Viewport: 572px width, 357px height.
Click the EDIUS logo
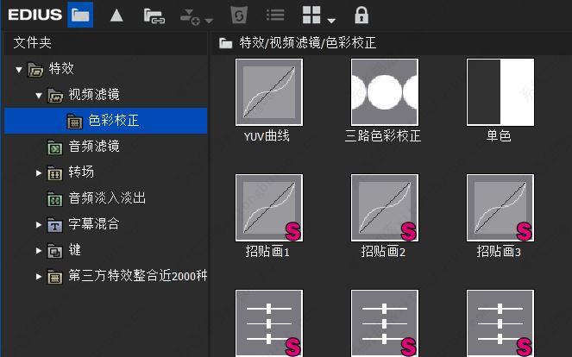point(35,15)
